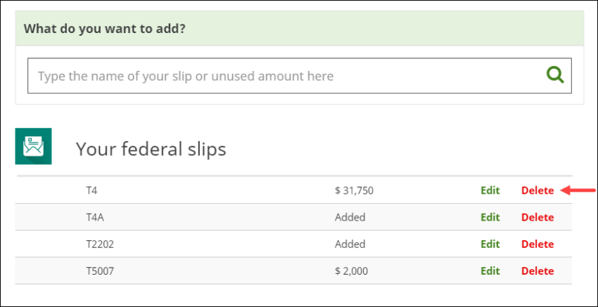Select the T4 row label

[x=91, y=190]
